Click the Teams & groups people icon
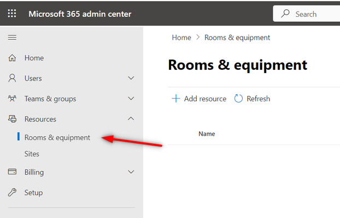 [12, 99]
